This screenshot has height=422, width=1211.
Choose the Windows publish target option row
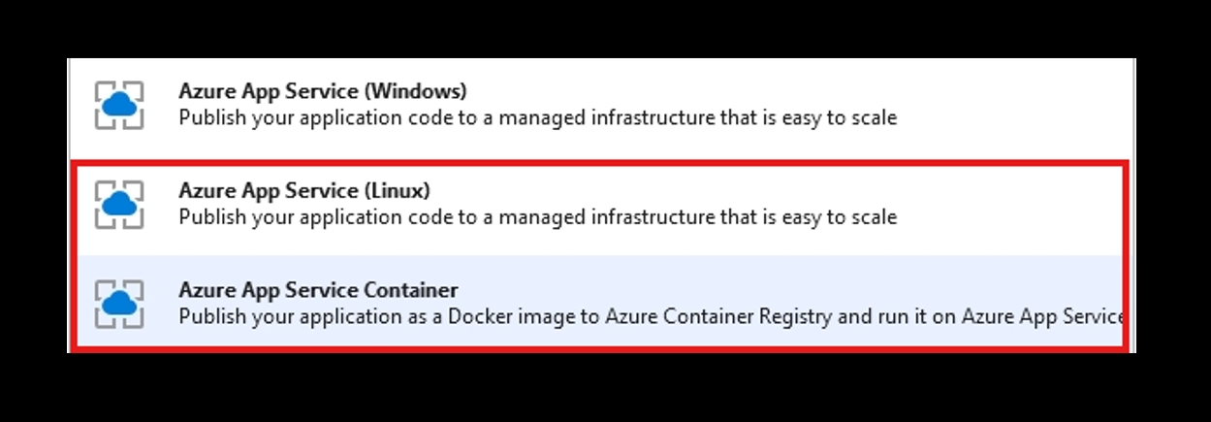pyautogui.click(x=601, y=105)
